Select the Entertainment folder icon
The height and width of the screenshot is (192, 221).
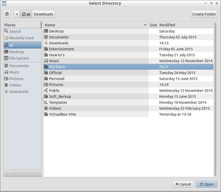click(46, 49)
